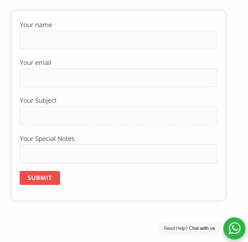Screen dimensions: 248x242
Task: Click the "Need Help? Chat with us" label
Action: click(189, 228)
